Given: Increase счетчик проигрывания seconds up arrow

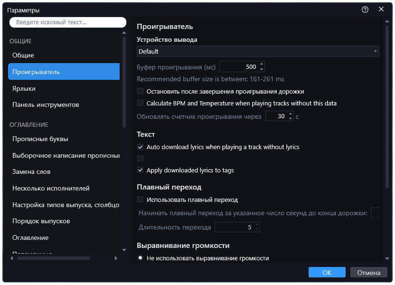Looking at the screenshot, I should click(291, 114).
